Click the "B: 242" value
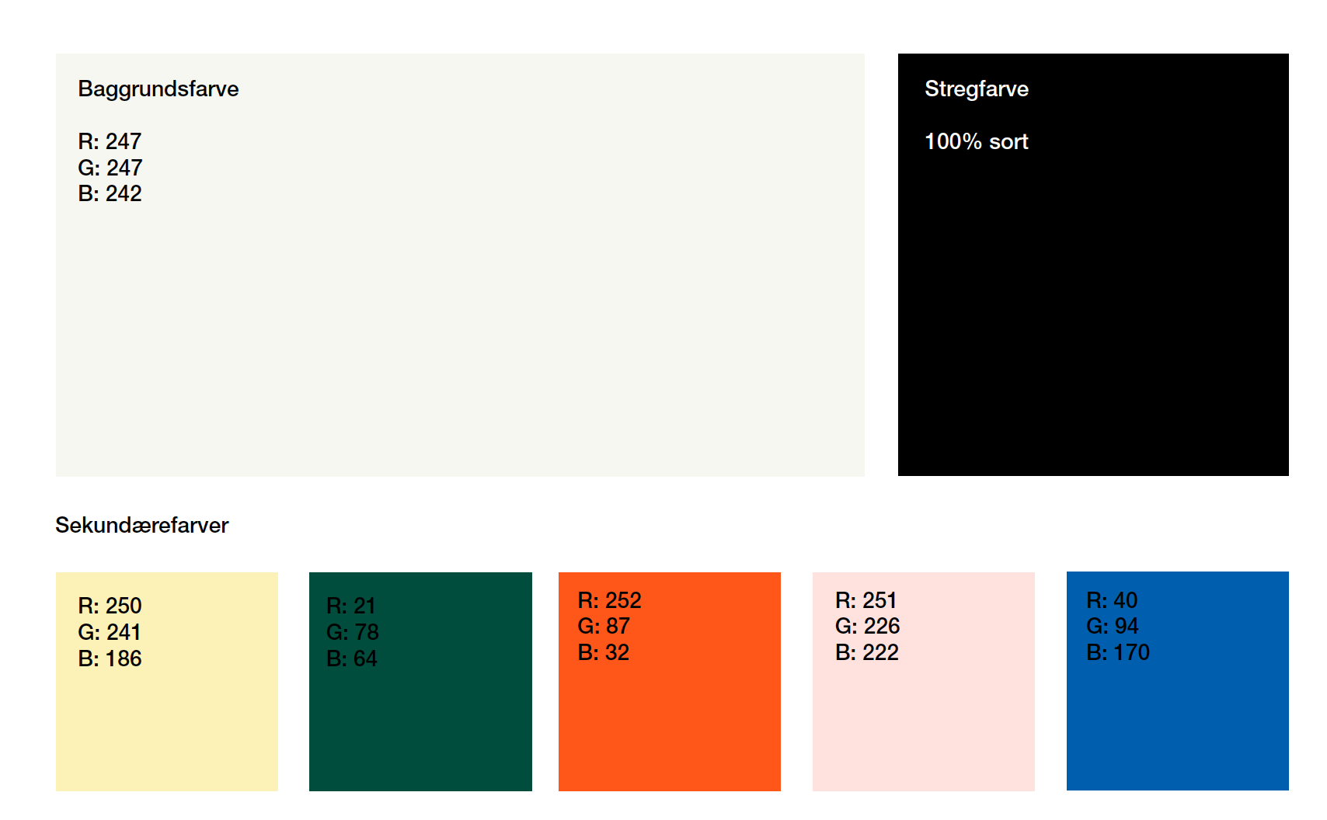This screenshot has height=820, width=1327. coord(110,193)
